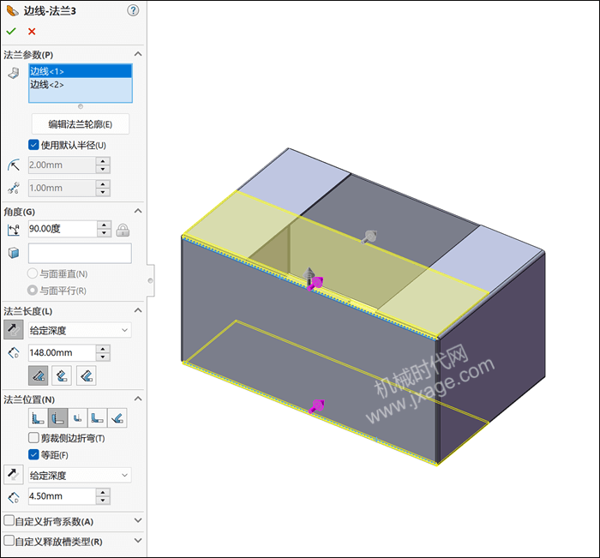Collapse the 角度(G) section

pos(138,211)
